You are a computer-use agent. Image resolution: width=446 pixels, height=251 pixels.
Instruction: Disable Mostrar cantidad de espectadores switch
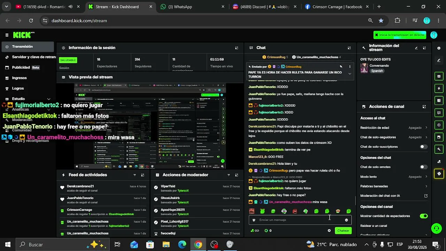pos(424,216)
